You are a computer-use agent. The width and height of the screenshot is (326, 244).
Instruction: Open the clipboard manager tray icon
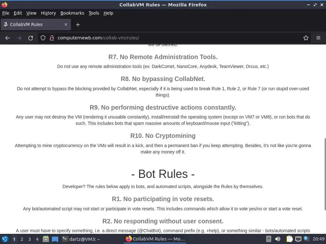click(x=289, y=239)
